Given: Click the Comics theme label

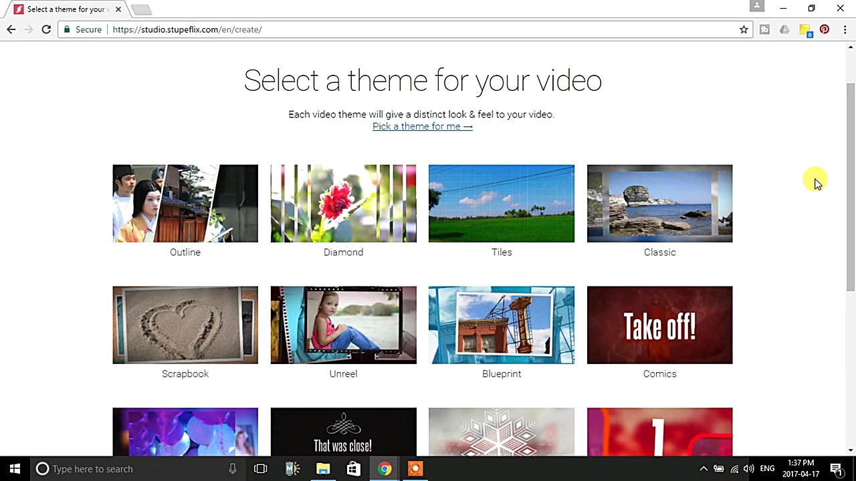Looking at the screenshot, I should click(659, 374).
